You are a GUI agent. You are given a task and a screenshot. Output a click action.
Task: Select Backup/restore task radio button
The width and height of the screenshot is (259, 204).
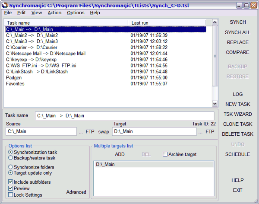coord(10,158)
